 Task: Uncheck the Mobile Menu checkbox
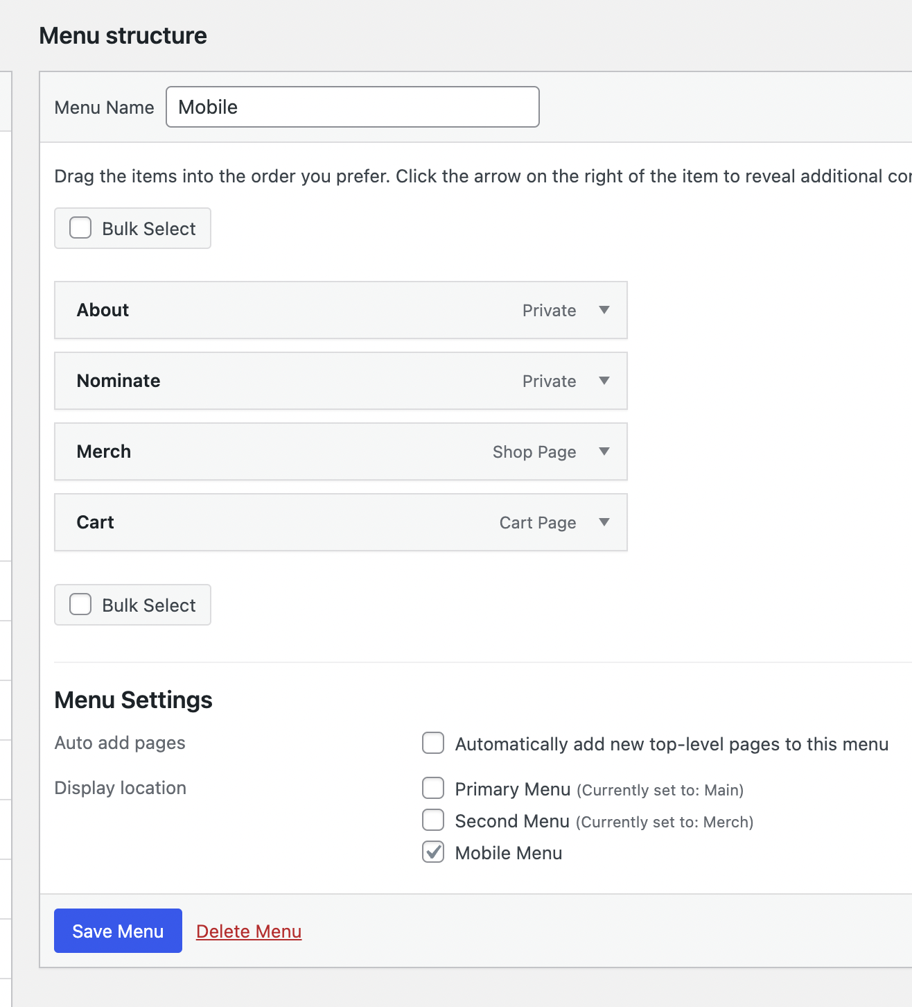tap(433, 852)
